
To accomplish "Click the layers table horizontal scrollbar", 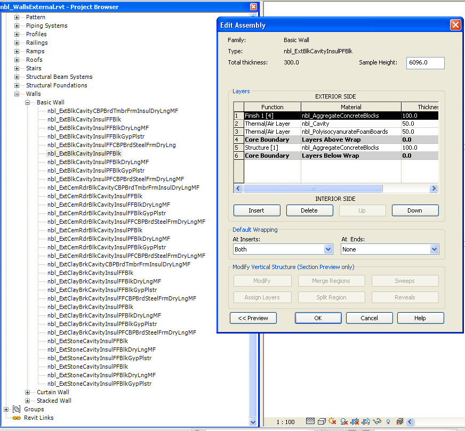I will pos(336,188).
